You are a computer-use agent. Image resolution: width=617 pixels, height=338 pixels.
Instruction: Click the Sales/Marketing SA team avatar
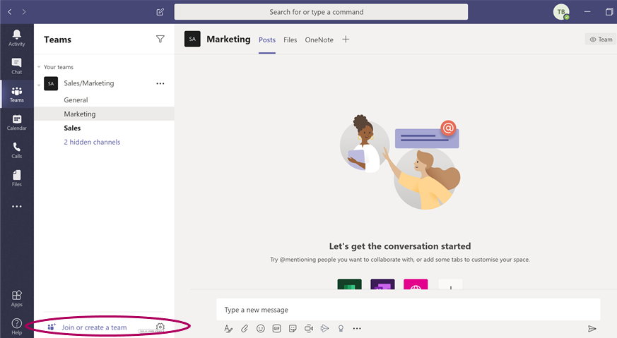point(51,83)
